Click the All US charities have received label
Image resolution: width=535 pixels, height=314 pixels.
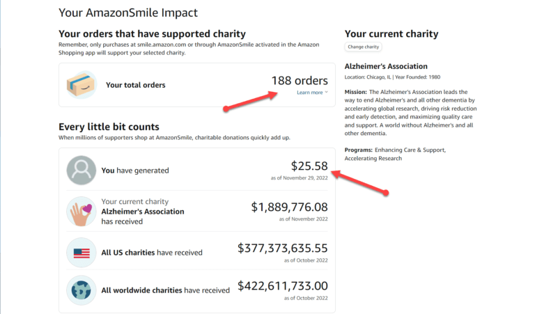coord(152,253)
